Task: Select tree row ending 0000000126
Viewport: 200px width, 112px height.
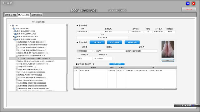Action: point(37,72)
